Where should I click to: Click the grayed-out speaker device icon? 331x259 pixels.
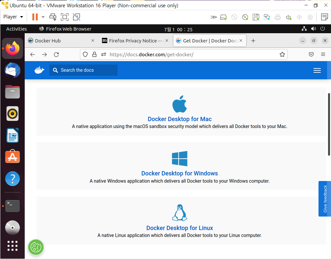tap(299, 17)
